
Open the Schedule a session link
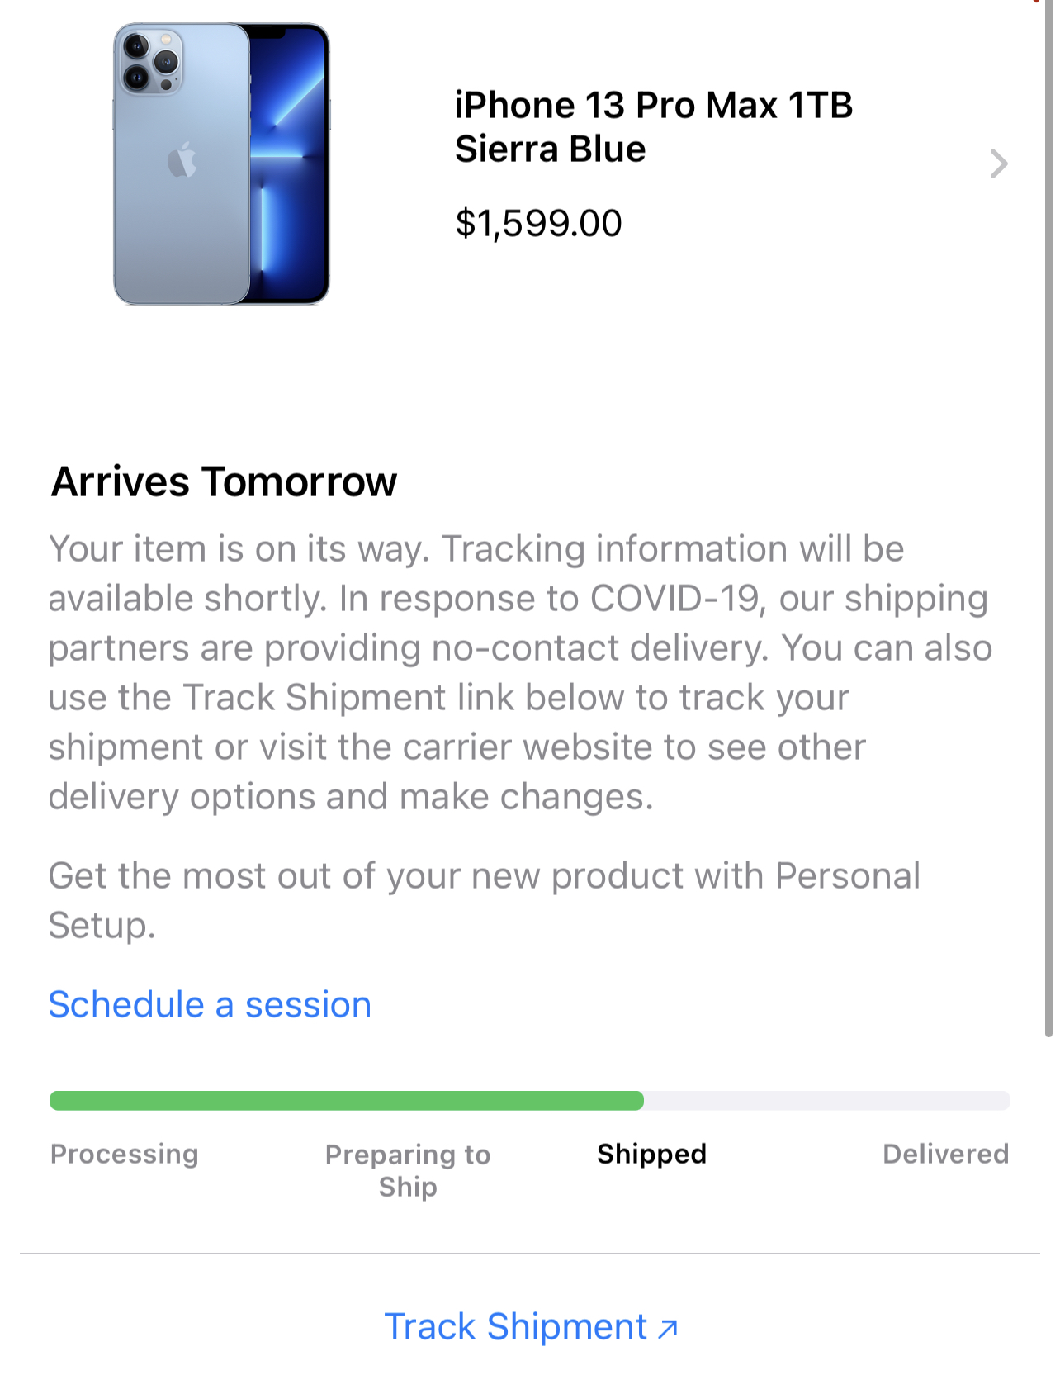[210, 1004]
